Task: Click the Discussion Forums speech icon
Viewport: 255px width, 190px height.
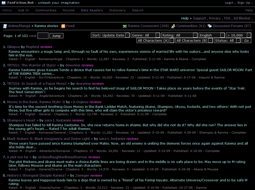Action: [x=209, y=26]
